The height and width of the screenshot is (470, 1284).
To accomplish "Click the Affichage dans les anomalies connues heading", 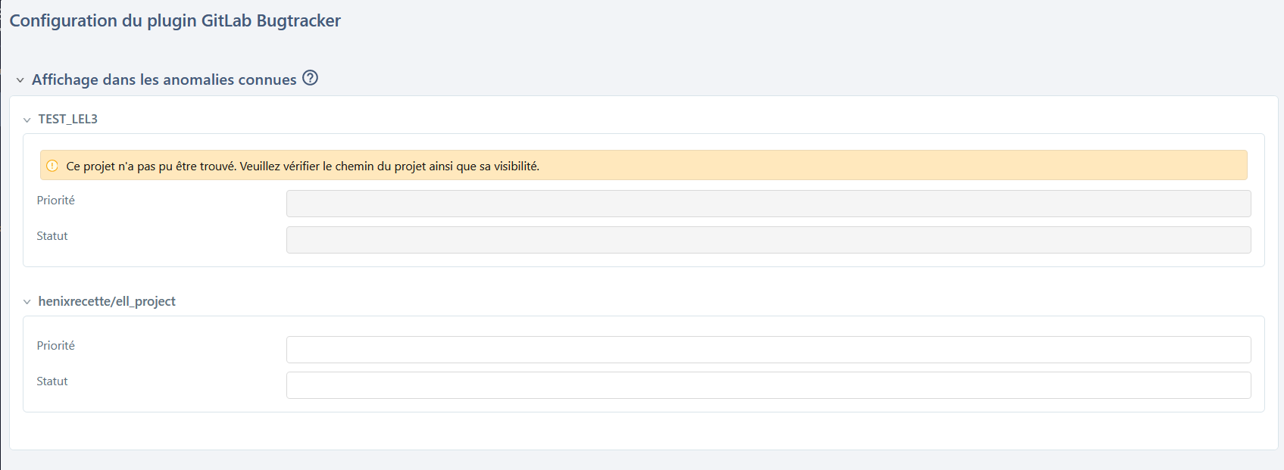I will pos(164,79).
